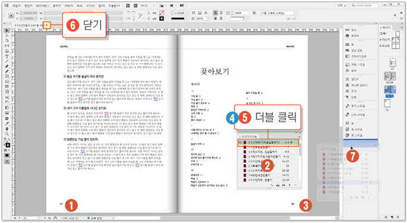Open the Effects (fx 효과) panel icon
The height and width of the screenshot is (223, 407).
point(348,70)
